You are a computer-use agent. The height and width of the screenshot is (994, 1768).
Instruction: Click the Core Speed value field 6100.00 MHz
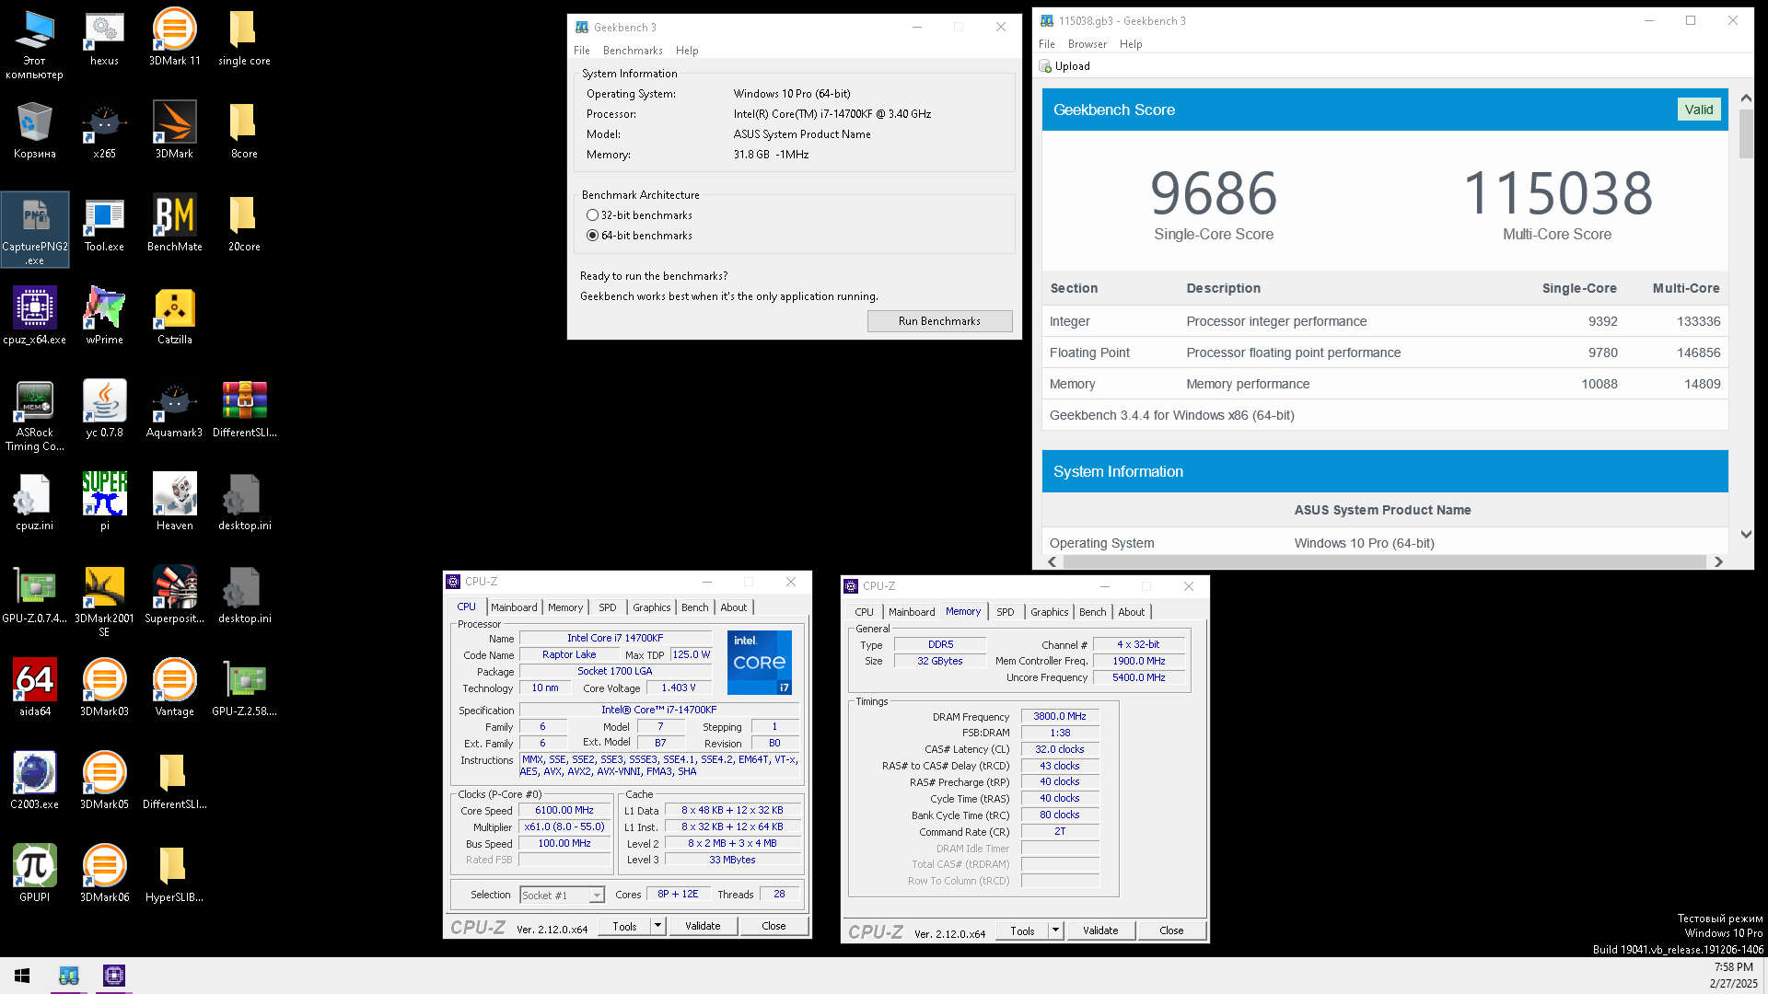(564, 811)
